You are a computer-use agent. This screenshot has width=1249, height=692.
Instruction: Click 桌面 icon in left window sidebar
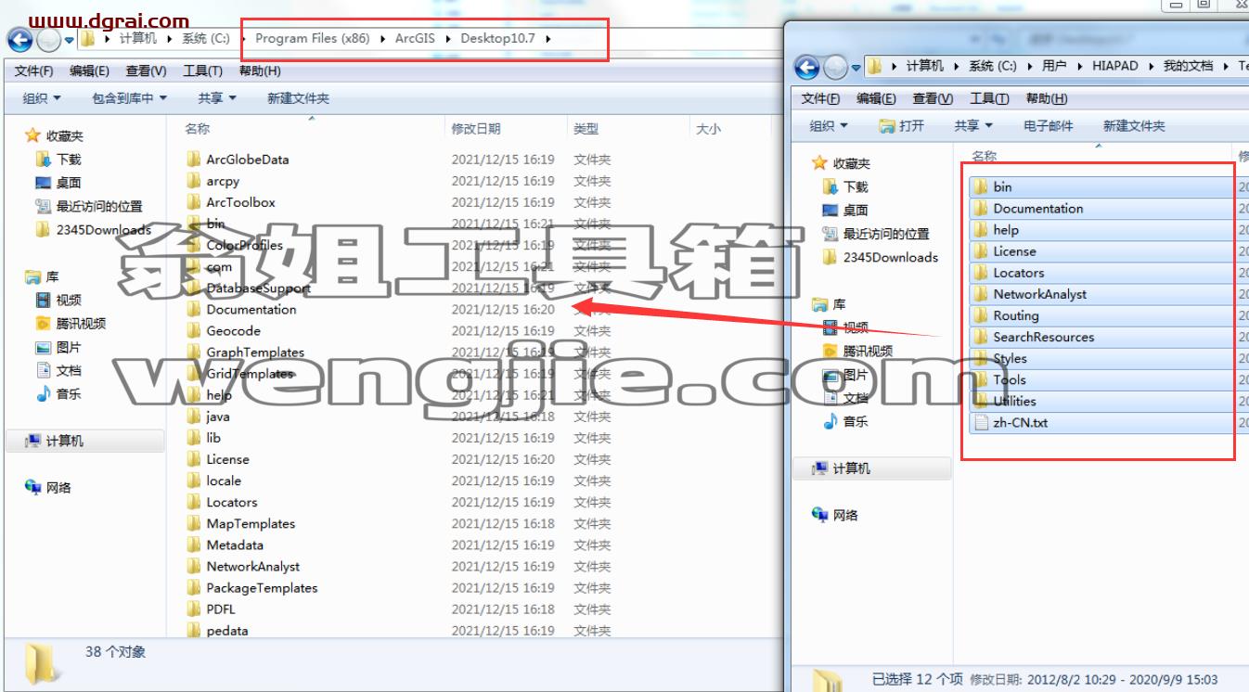43,183
